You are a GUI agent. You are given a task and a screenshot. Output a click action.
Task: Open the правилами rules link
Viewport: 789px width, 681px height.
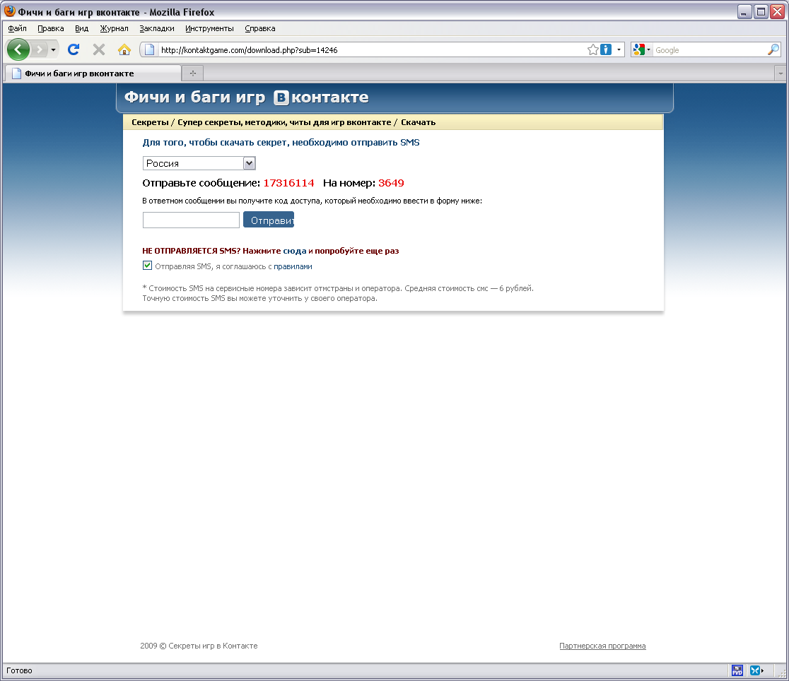293,266
